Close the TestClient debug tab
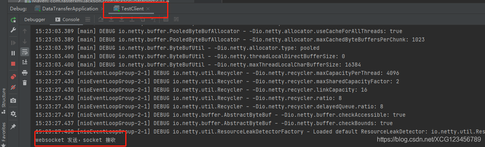 click(x=148, y=9)
